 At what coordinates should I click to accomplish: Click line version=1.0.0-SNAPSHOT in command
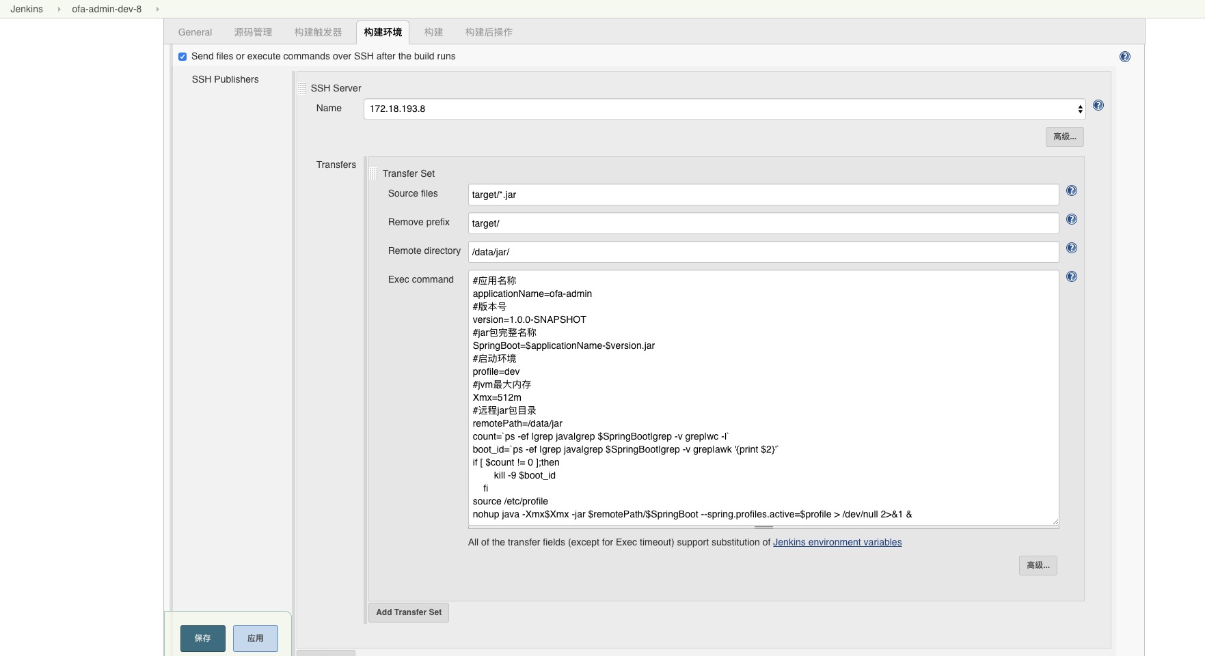point(530,319)
